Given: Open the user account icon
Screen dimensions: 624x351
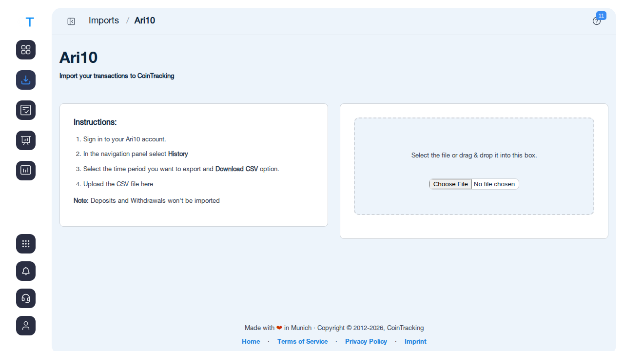Looking at the screenshot, I should tap(26, 326).
